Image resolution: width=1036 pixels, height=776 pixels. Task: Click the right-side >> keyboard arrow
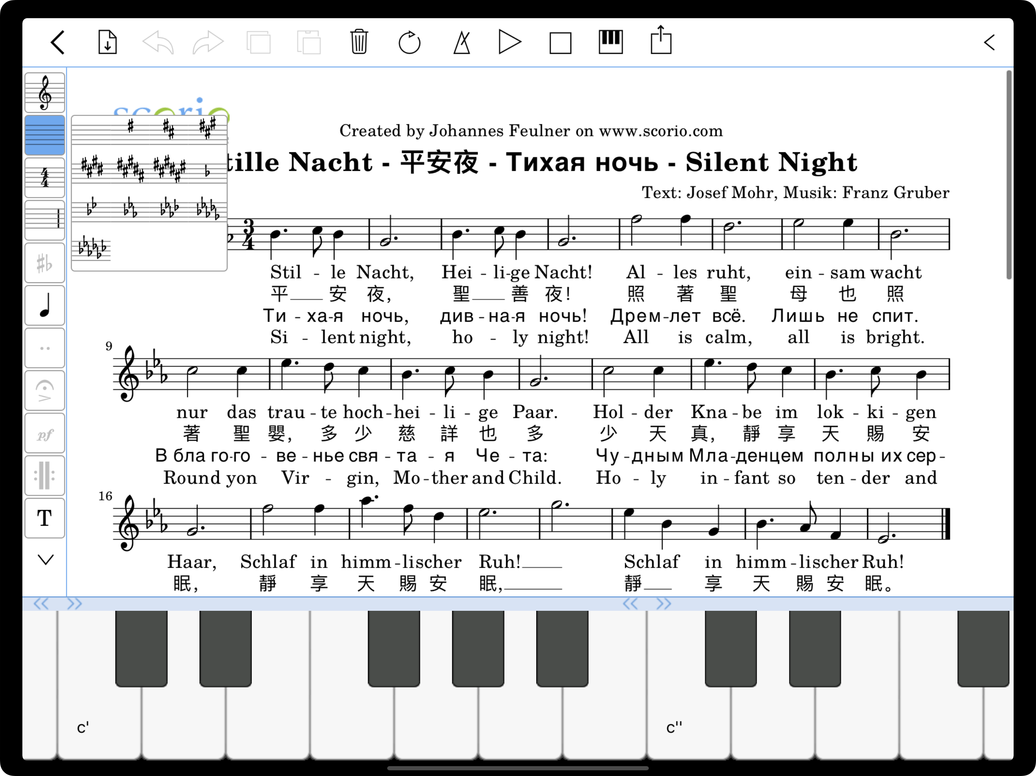(664, 604)
